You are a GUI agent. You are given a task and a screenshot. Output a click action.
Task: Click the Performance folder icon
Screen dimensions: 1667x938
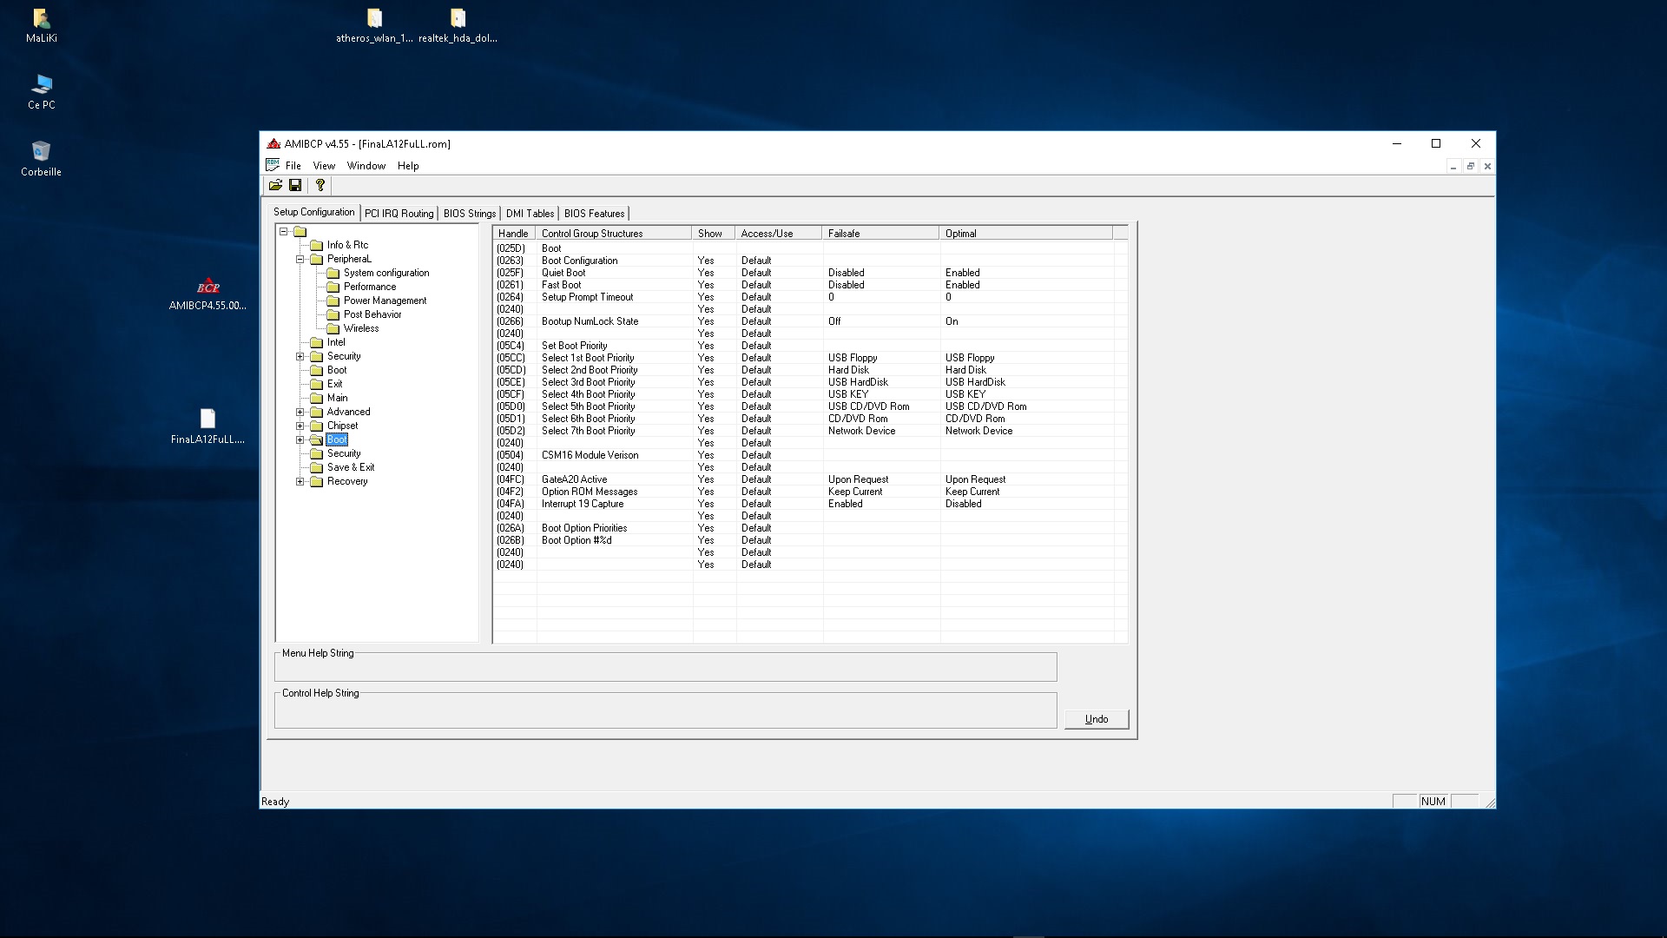(x=333, y=287)
